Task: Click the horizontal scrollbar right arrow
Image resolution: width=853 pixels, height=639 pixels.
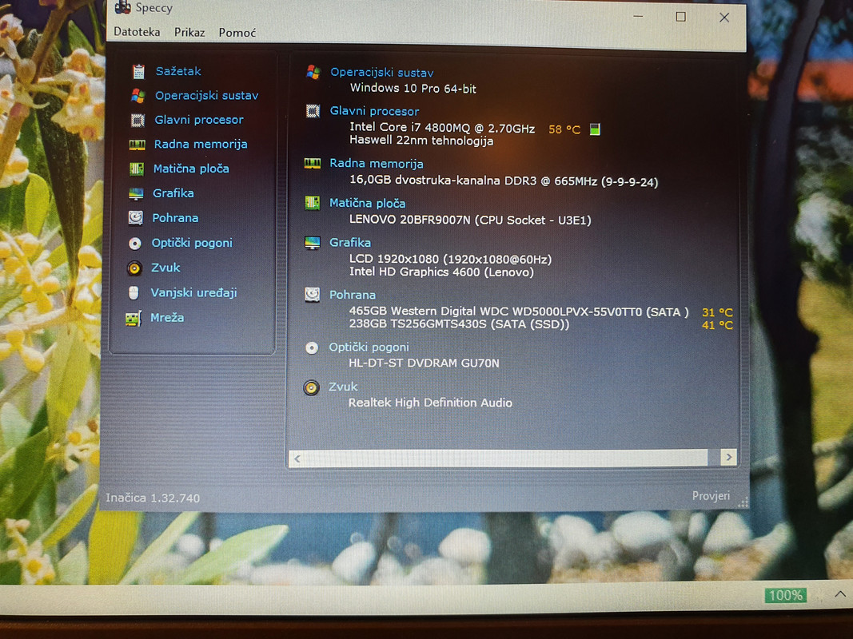Action: pyautogui.click(x=728, y=457)
